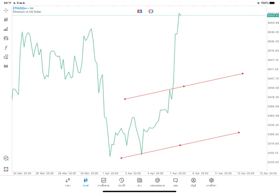Switch to the ราคา (Quotes) tab

68,182
